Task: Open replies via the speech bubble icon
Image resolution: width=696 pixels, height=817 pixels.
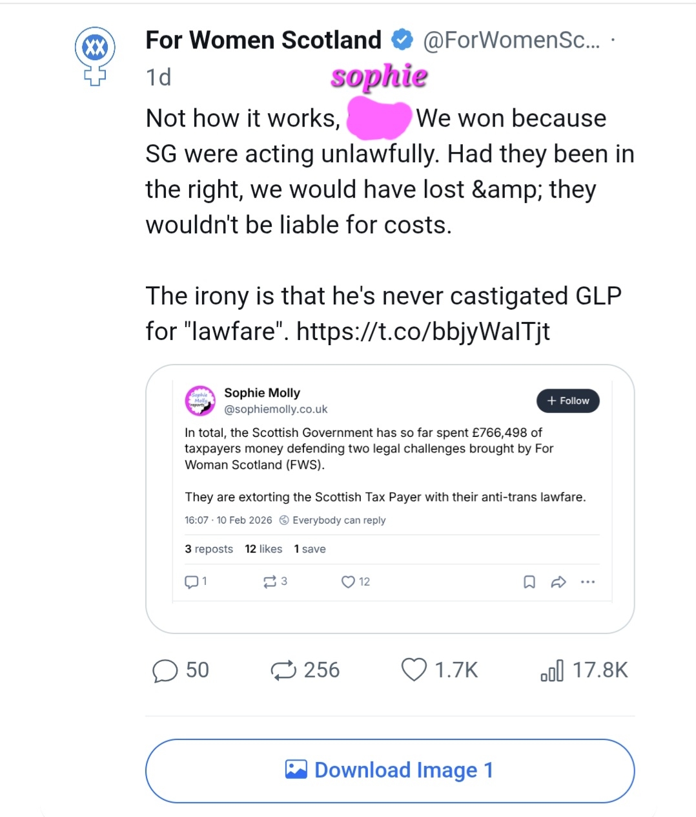Action: click(x=165, y=670)
